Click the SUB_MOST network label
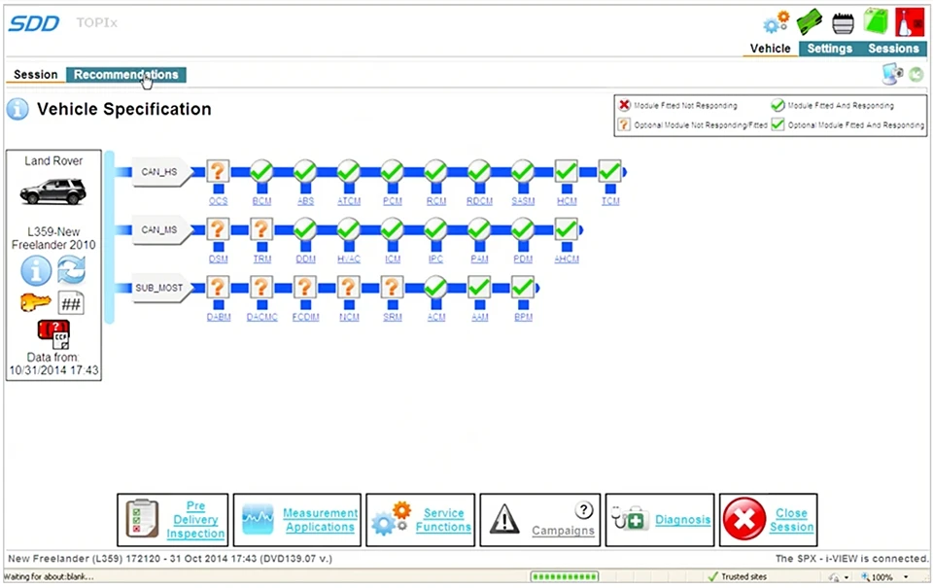This screenshot has height=588, width=933. (x=161, y=288)
